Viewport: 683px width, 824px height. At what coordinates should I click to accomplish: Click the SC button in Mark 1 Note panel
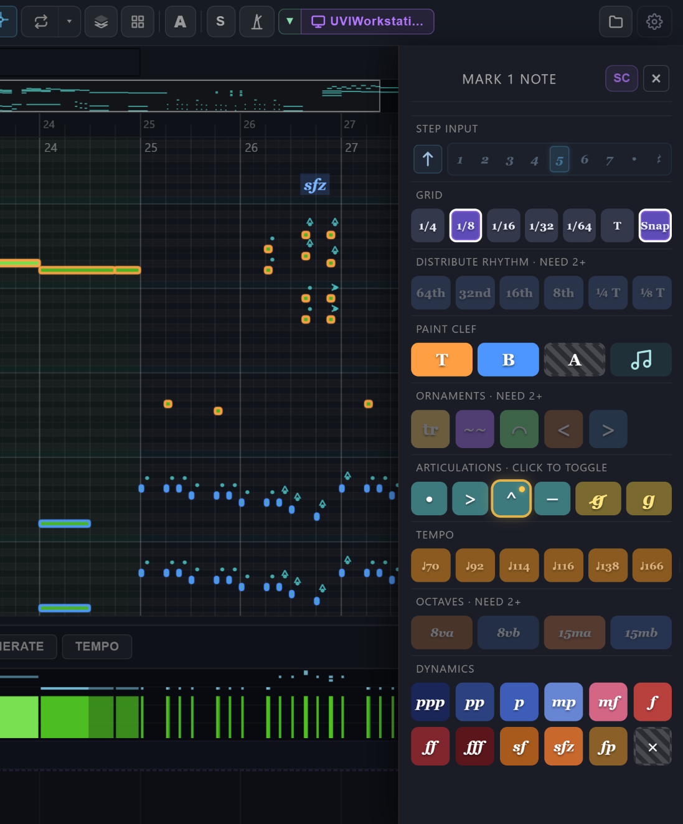coord(621,78)
